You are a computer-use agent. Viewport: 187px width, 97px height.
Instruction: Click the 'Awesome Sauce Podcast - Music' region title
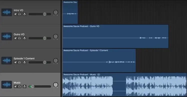click(x=79, y=75)
